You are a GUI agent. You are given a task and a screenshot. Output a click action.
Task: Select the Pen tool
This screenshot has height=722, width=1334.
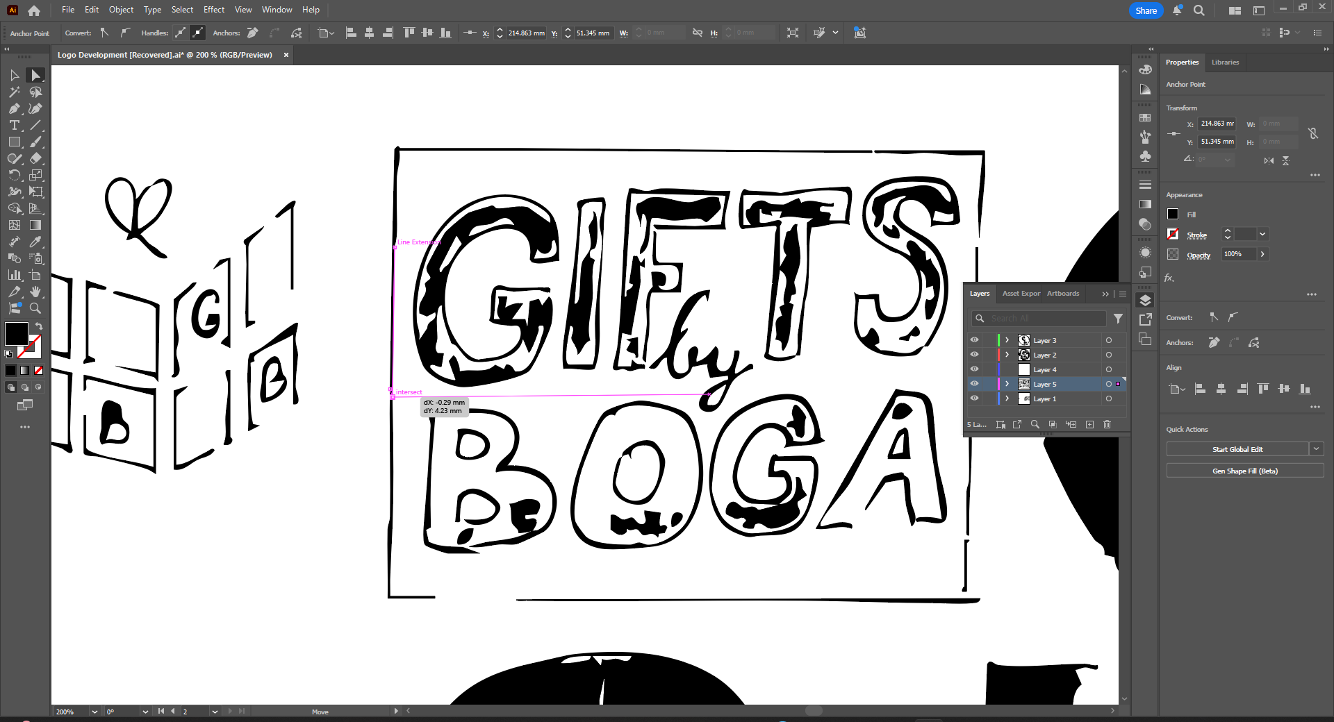click(x=15, y=108)
